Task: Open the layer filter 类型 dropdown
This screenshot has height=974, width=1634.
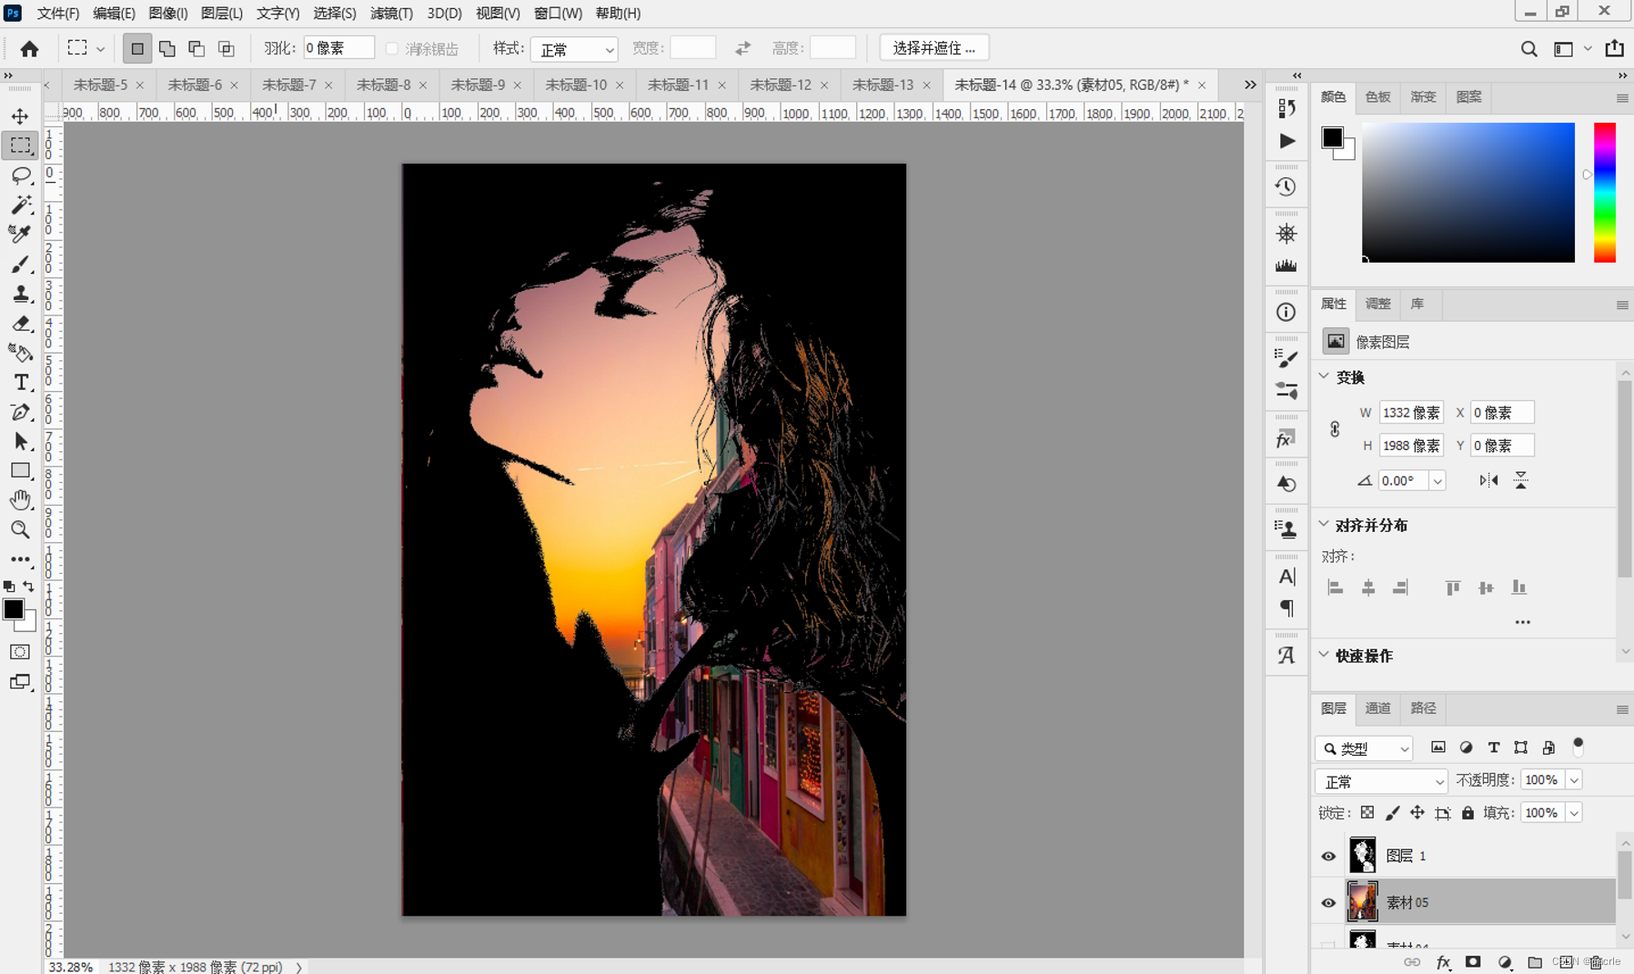Action: 1363,748
